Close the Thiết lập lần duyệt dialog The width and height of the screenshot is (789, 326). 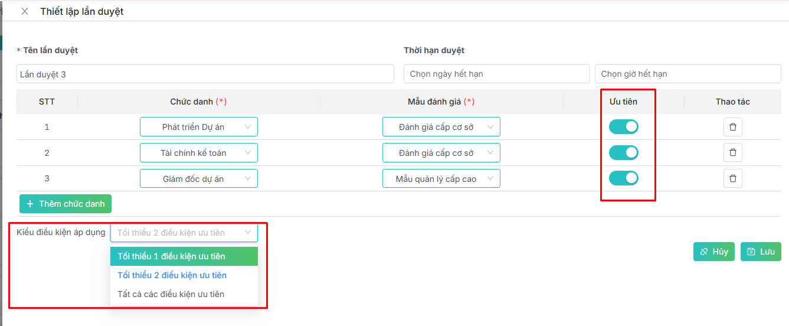[25, 11]
